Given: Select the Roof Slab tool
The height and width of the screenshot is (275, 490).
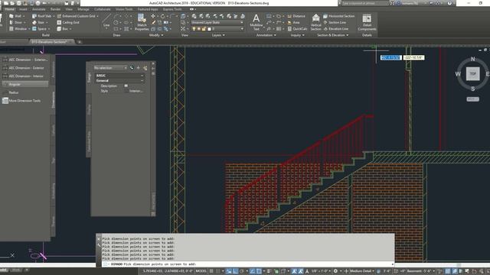Looking at the screenshot, I should pos(41,16).
